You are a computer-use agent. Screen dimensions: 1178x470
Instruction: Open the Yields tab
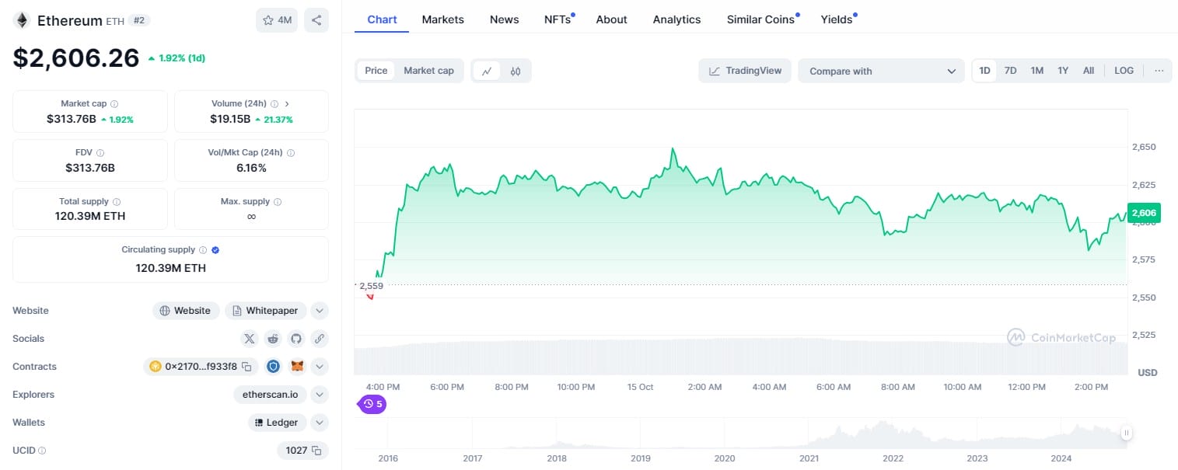point(837,19)
